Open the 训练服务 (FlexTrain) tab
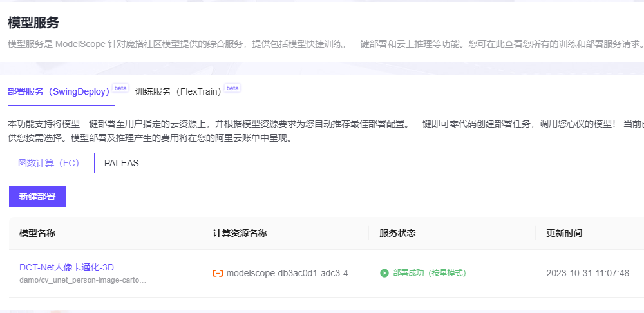This screenshot has width=644, height=313. coord(178,91)
